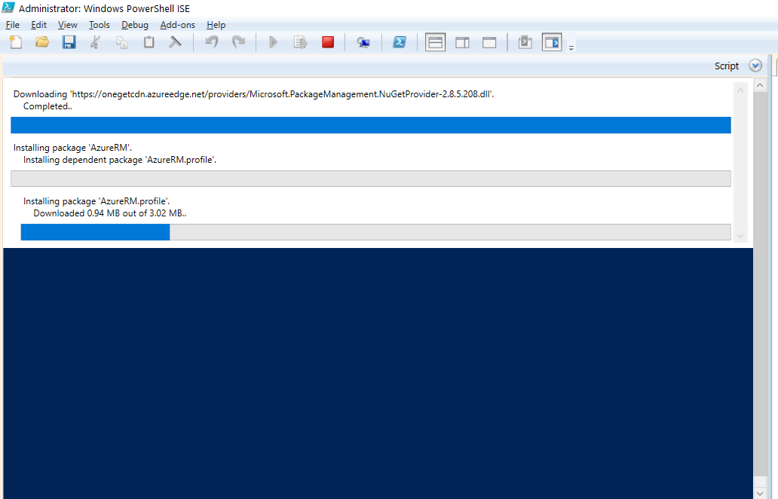This screenshot has height=499, width=778.
Task: Expand the Script pane chevron dropdown
Action: (756, 66)
